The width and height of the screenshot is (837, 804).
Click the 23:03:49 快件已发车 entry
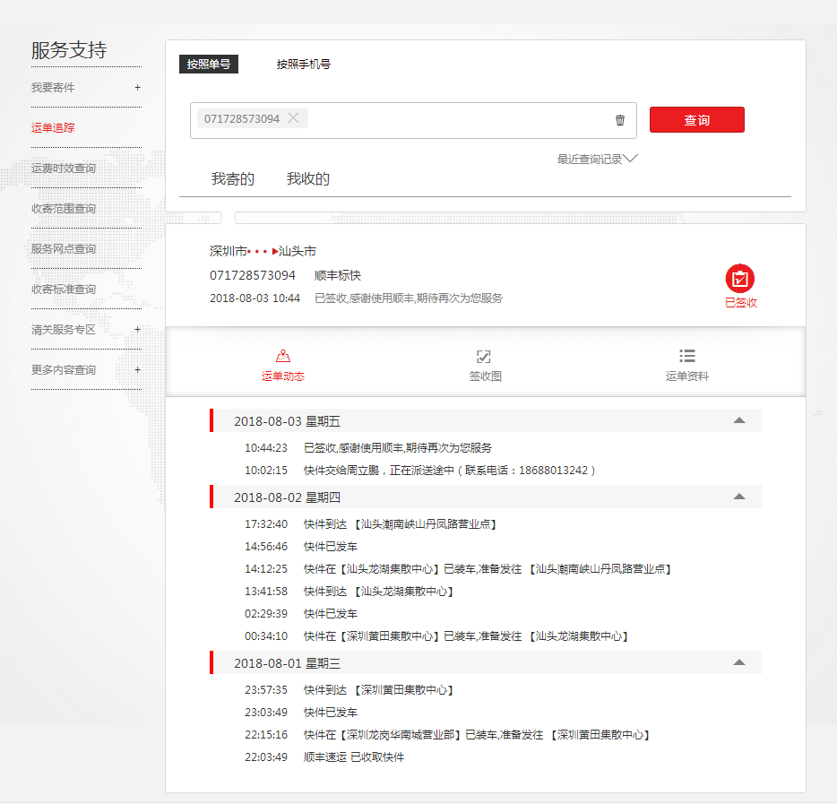301,713
